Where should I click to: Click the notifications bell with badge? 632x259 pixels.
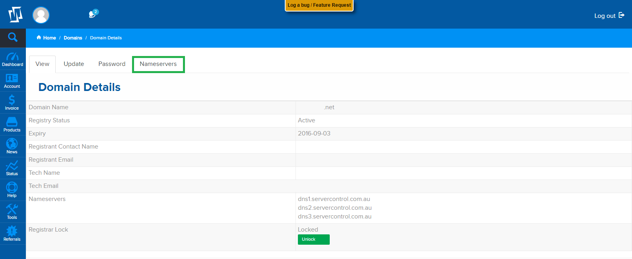tap(93, 14)
